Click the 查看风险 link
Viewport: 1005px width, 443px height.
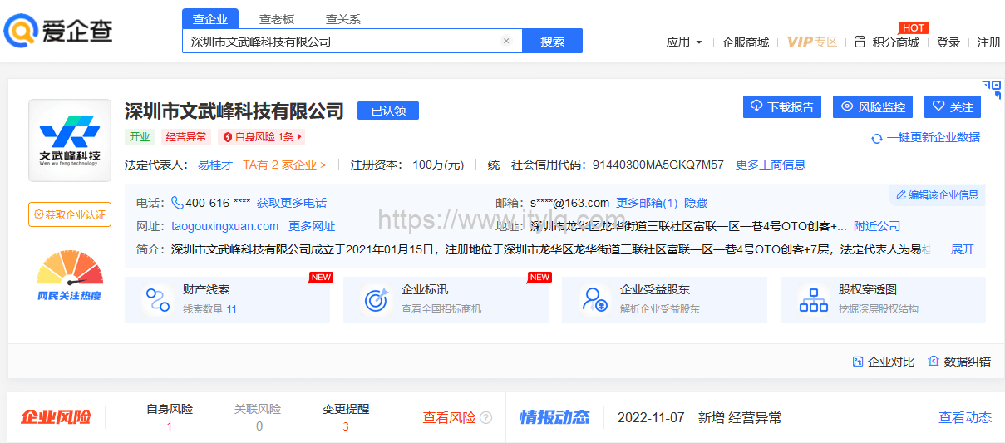pos(449,418)
